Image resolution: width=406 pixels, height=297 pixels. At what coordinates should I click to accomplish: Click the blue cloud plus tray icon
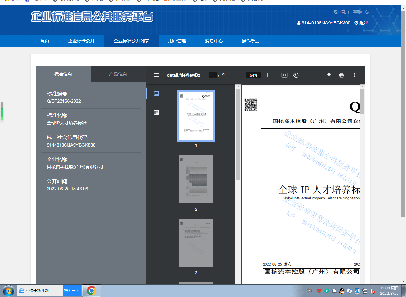click(350, 291)
